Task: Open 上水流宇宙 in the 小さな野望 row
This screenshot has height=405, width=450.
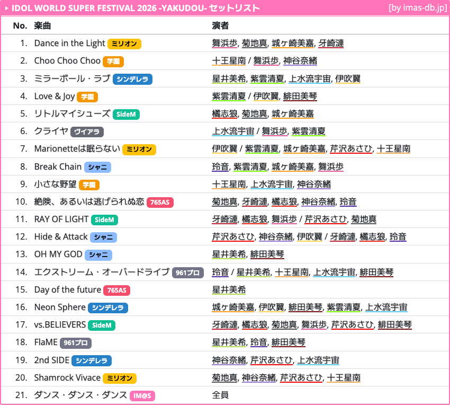Action: click(x=272, y=184)
